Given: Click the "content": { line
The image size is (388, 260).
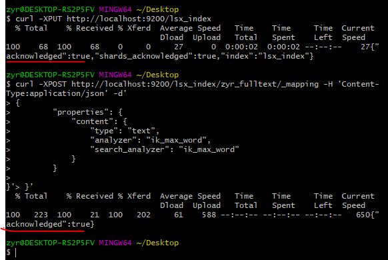Looking at the screenshot, I should coord(99,121).
